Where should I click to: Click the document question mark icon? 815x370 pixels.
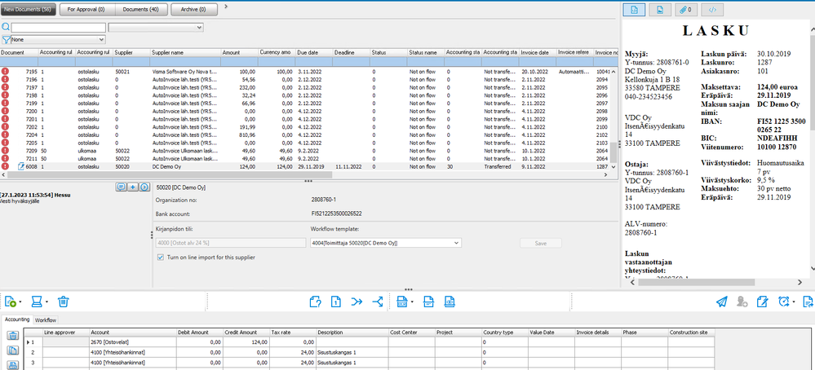(315, 302)
